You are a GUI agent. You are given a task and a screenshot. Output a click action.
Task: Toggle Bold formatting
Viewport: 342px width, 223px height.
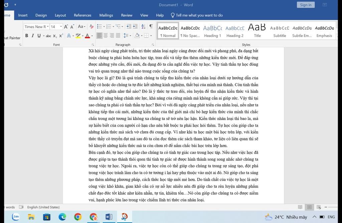pyautogui.click(x=27, y=35)
